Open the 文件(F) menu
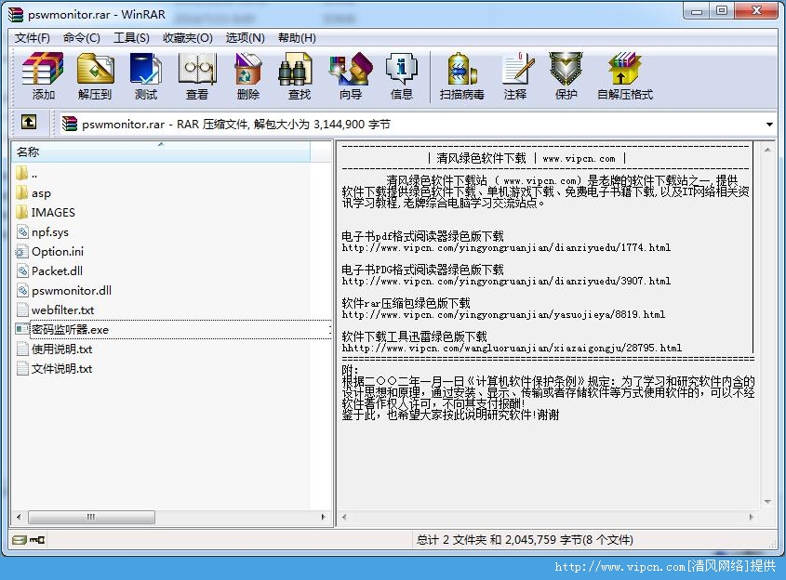The height and width of the screenshot is (580, 786). pyautogui.click(x=32, y=37)
